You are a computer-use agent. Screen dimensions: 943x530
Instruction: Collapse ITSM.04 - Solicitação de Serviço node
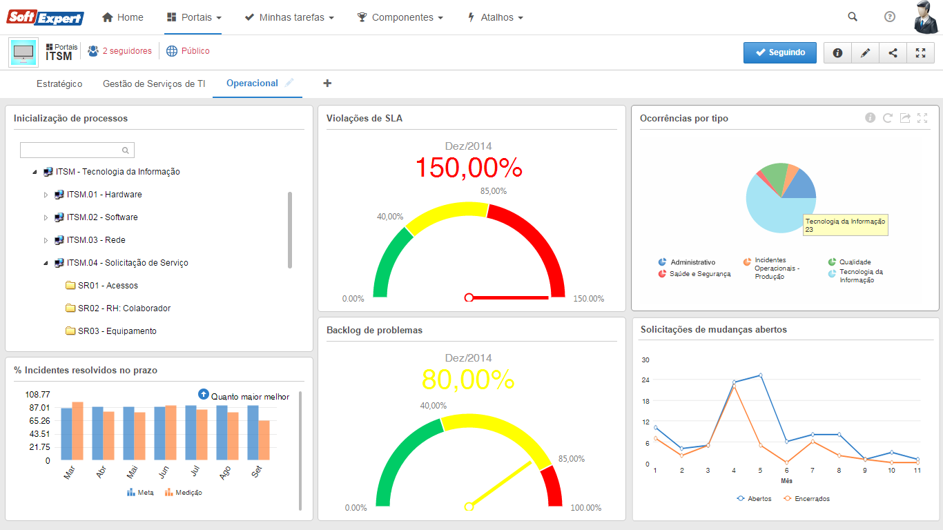46,263
